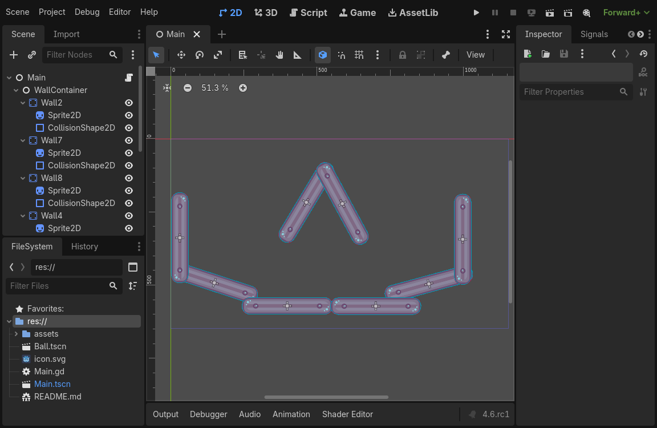Open the View menu button in the viewport
The width and height of the screenshot is (657, 428).
click(475, 55)
